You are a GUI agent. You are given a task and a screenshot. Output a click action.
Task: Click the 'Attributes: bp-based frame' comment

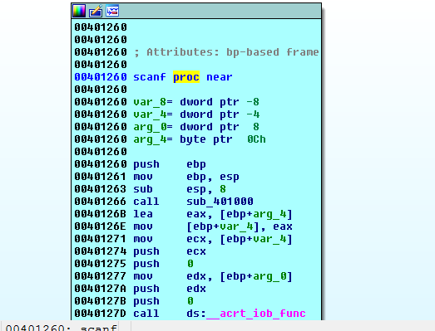pos(226,52)
